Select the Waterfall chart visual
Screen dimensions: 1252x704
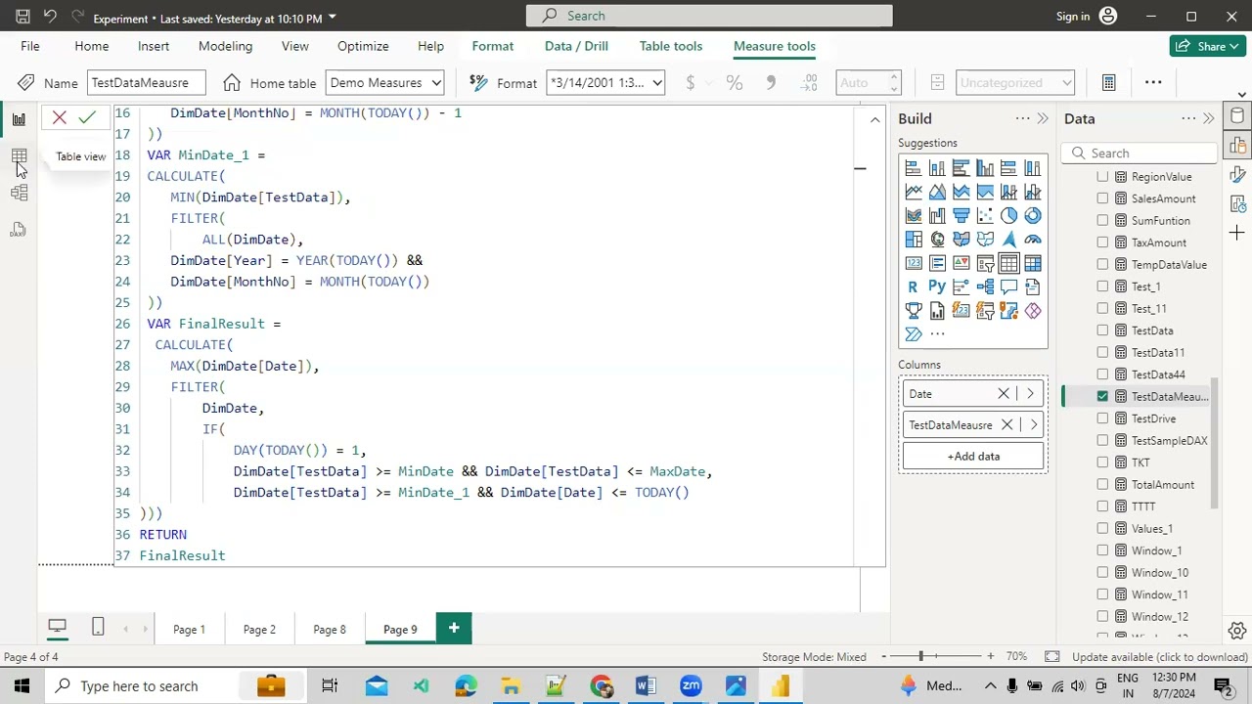pos(937,216)
